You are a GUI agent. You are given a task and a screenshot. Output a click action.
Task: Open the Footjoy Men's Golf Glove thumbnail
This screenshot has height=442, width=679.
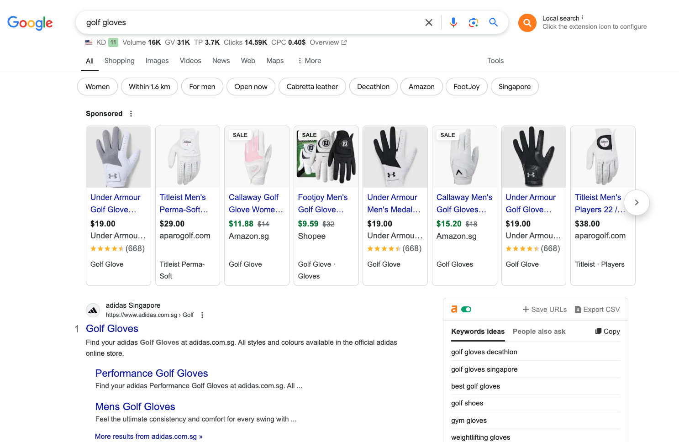point(326,157)
